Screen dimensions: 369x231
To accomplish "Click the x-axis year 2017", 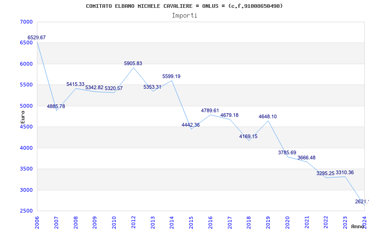I will click(x=230, y=222).
